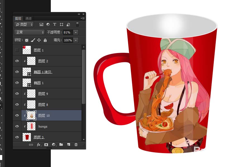This screenshot has width=252, height=167.
Task: Filter layers by type layer icon
Action: click(55, 25)
